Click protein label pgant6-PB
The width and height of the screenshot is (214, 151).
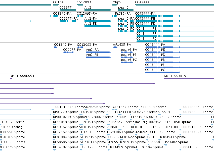(x=129, y=55)
